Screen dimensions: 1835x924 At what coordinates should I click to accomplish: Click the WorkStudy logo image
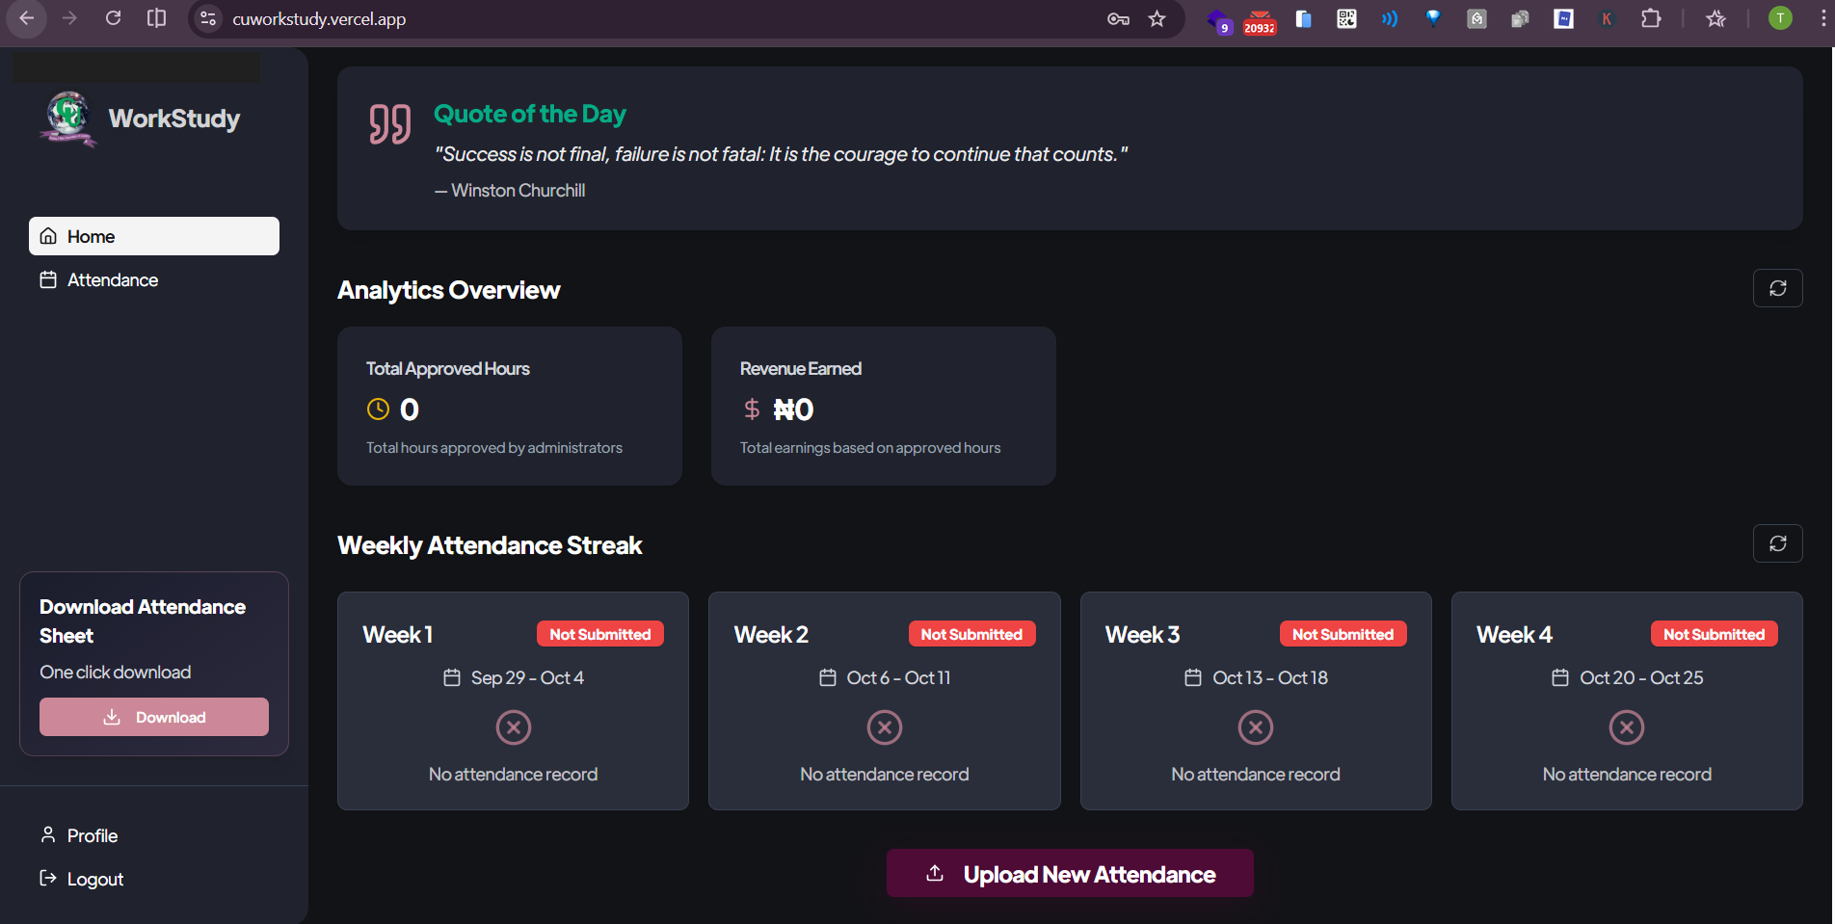click(x=68, y=119)
